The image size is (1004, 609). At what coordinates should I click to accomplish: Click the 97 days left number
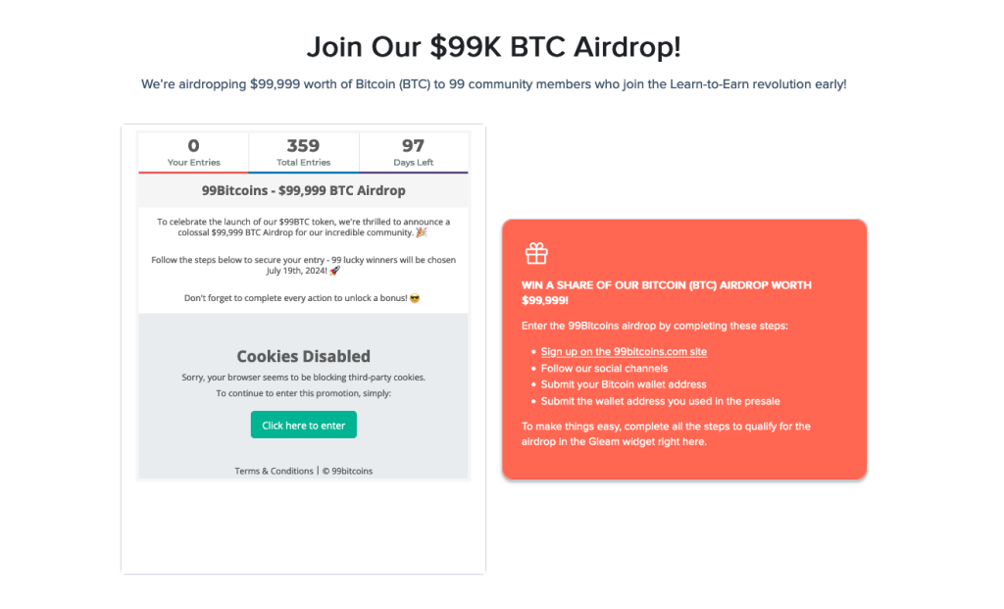(x=413, y=146)
